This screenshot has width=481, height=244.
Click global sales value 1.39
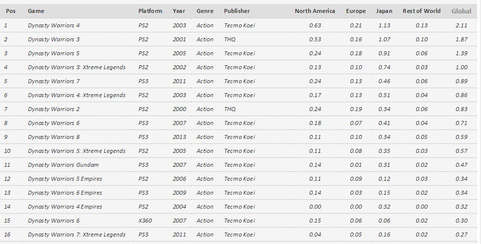[462, 53]
